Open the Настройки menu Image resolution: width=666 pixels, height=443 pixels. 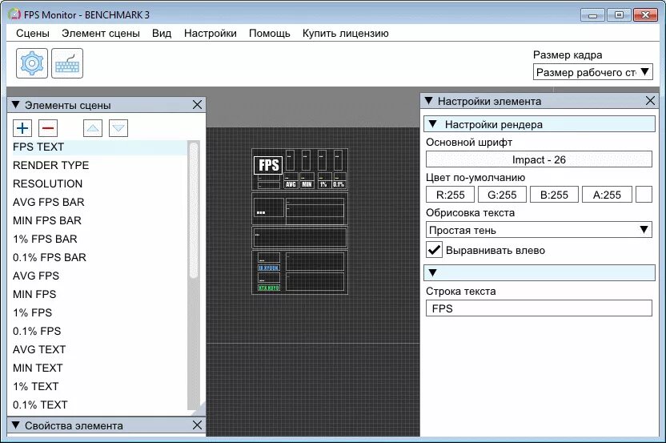coord(211,33)
